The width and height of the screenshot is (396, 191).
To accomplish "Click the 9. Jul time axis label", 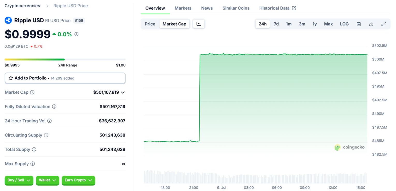I will (221, 188).
